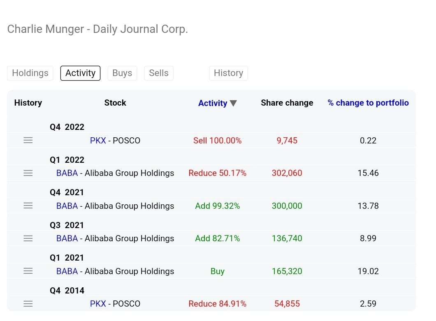Click share change value 136,740
Screen dimensions: 436x321
tap(287, 238)
